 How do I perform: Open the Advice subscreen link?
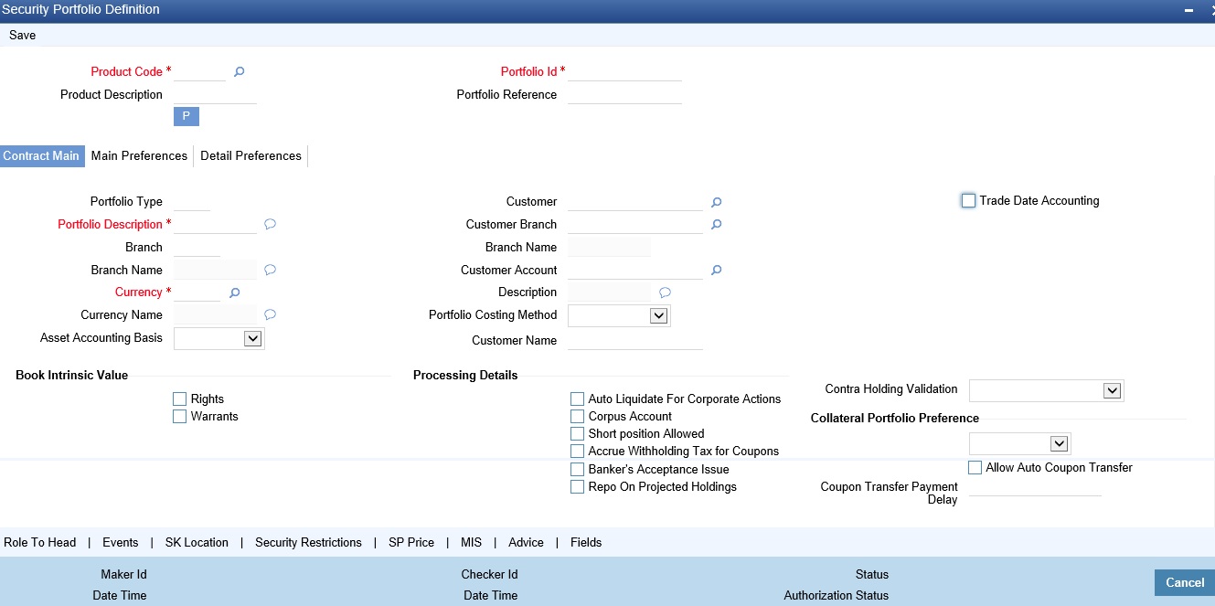click(x=526, y=543)
